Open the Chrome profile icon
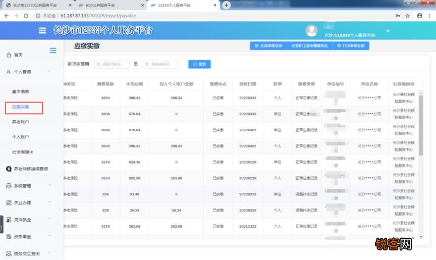The height and width of the screenshot is (260, 436). (419, 16)
